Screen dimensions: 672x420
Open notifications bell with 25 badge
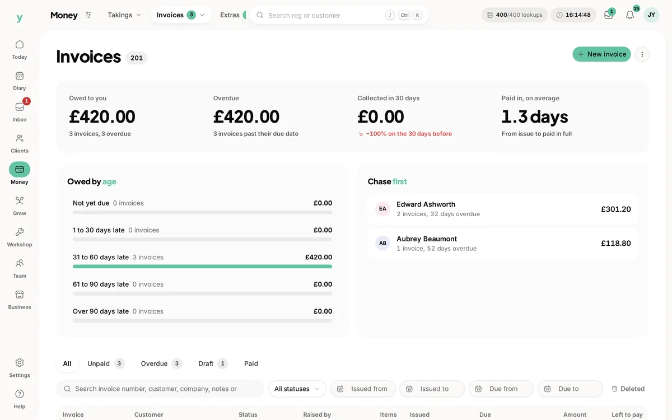click(630, 15)
